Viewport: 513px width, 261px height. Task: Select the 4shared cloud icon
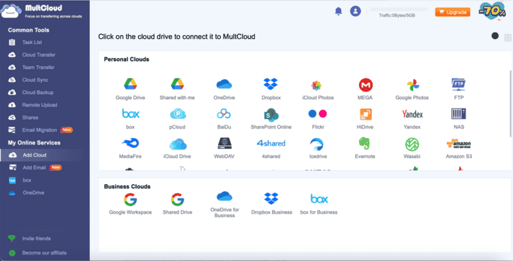pos(271,143)
